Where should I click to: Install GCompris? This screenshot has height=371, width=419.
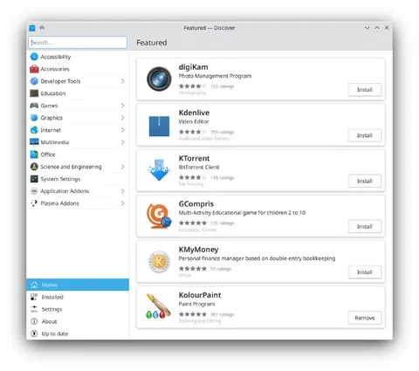[365, 226]
